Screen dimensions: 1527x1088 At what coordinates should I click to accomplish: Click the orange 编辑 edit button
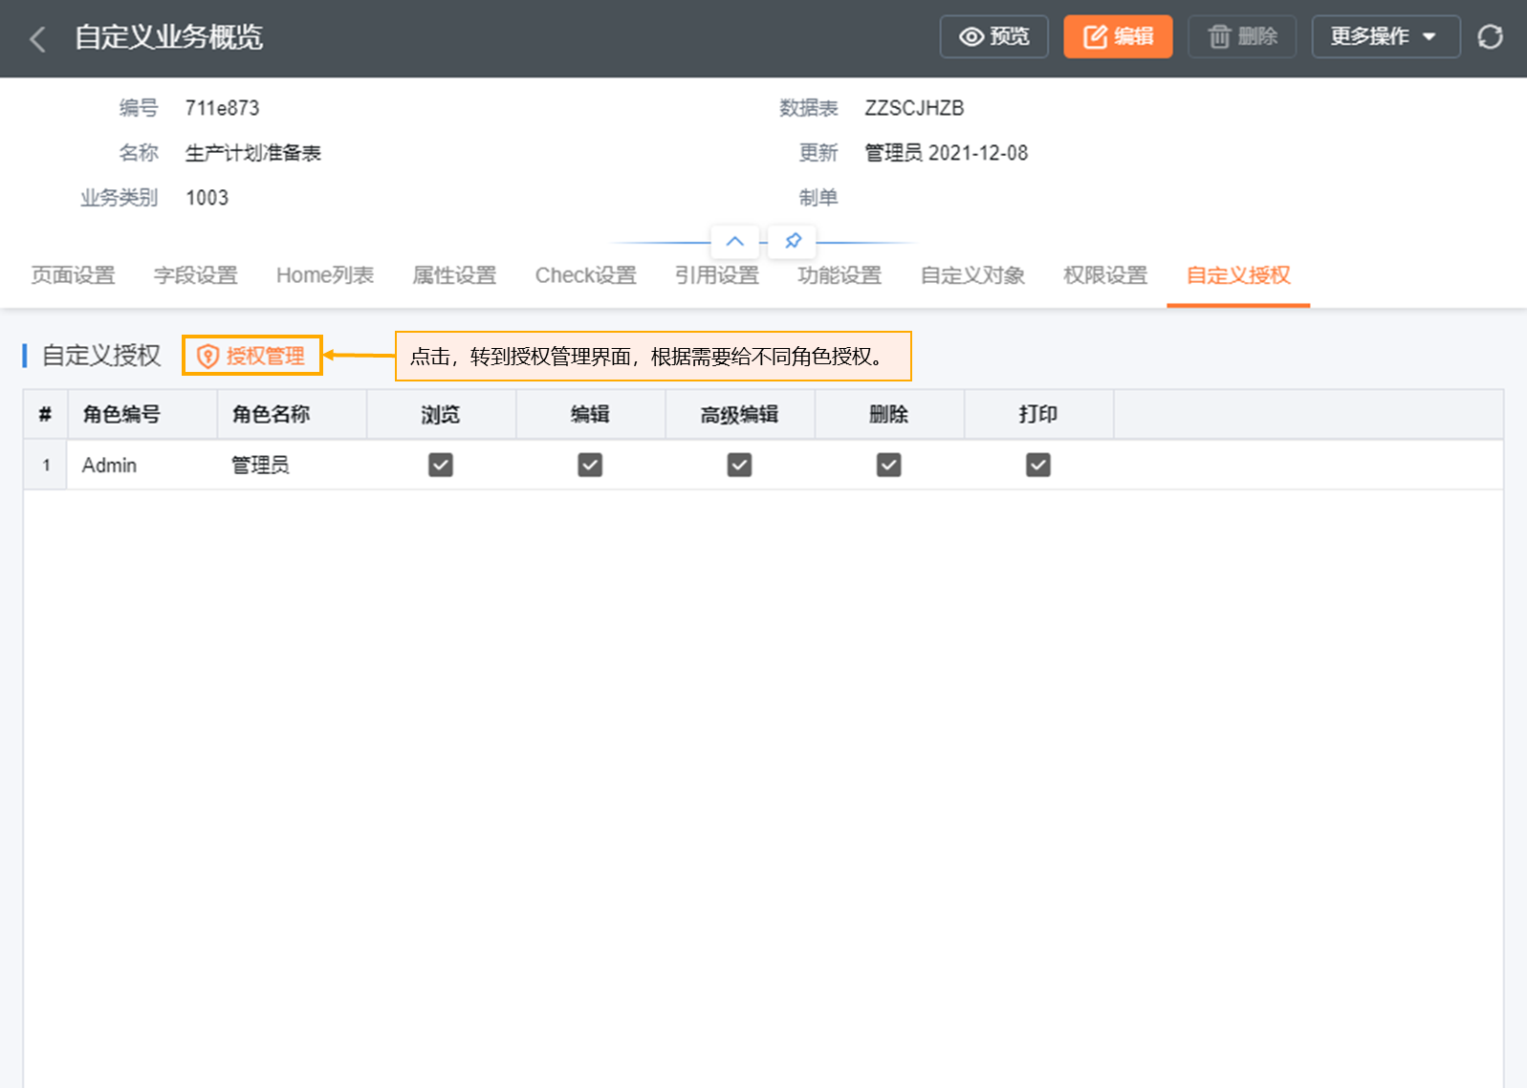coord(1118,36)
